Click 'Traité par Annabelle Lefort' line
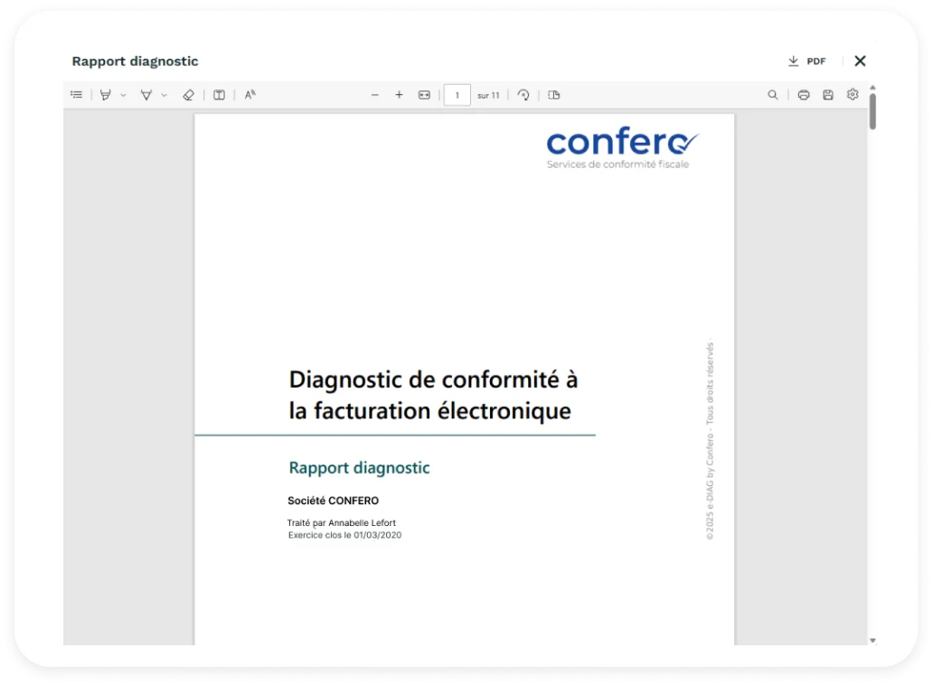933x685 pixels. [x=342, y=522]
